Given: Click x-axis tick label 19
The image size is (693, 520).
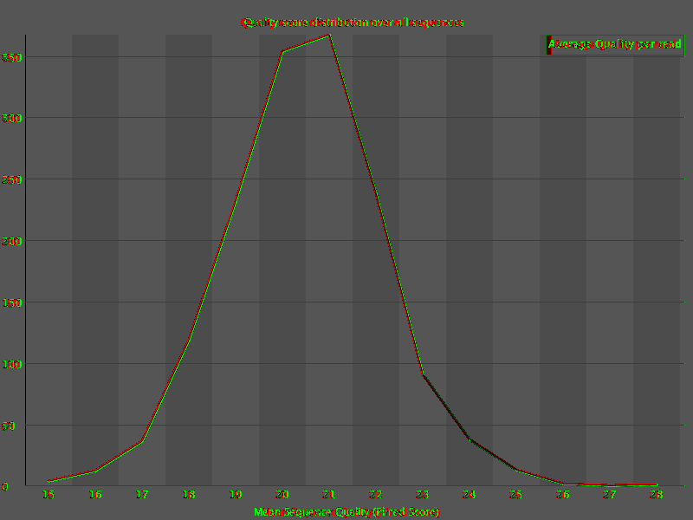Looking at the screenshot, I should [x=236, y=494].
